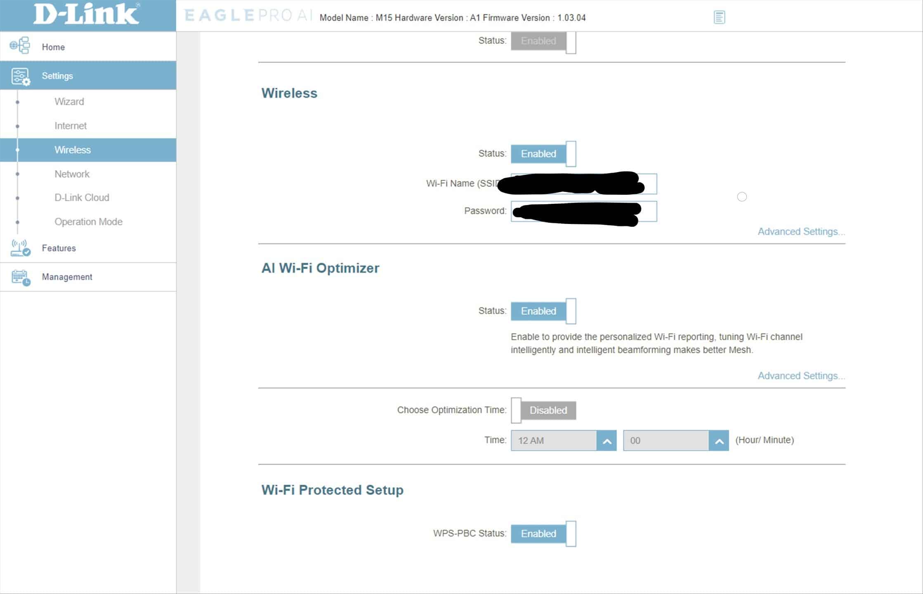
Task: Click the Password input field
Action: 584,212
